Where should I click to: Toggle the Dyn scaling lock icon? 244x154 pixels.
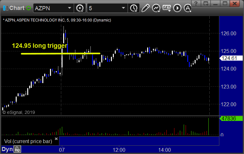[x=17, y=149]
